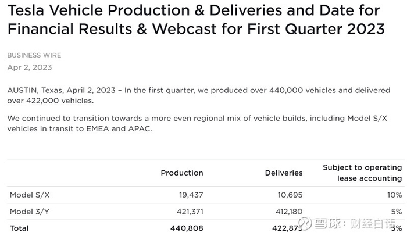Click the operating lease accounting column header
Viewport: 407px width, 236px height.
point(362,173)
